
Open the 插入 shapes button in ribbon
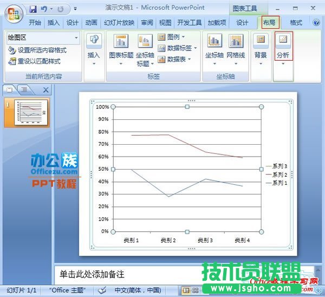94,50
